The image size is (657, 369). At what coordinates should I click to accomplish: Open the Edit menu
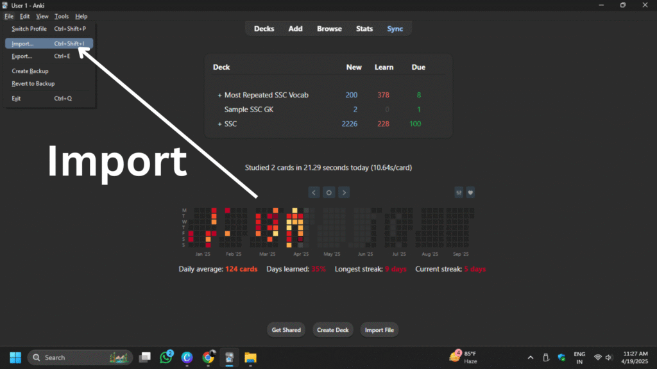(x=25, y=16)
